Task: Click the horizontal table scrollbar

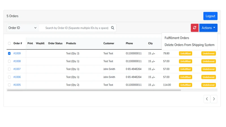Action: [94, 90]
